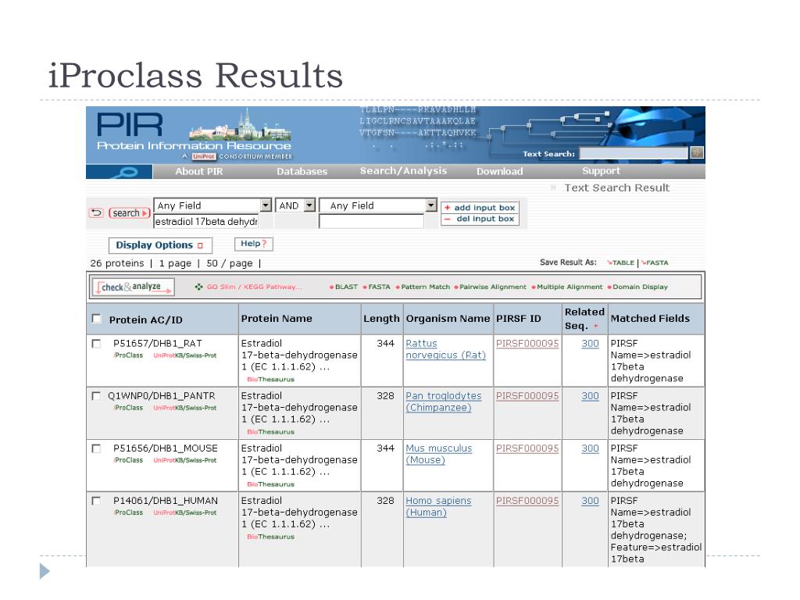Open BioThesaurus for the Human protein row

click(270, 537)
